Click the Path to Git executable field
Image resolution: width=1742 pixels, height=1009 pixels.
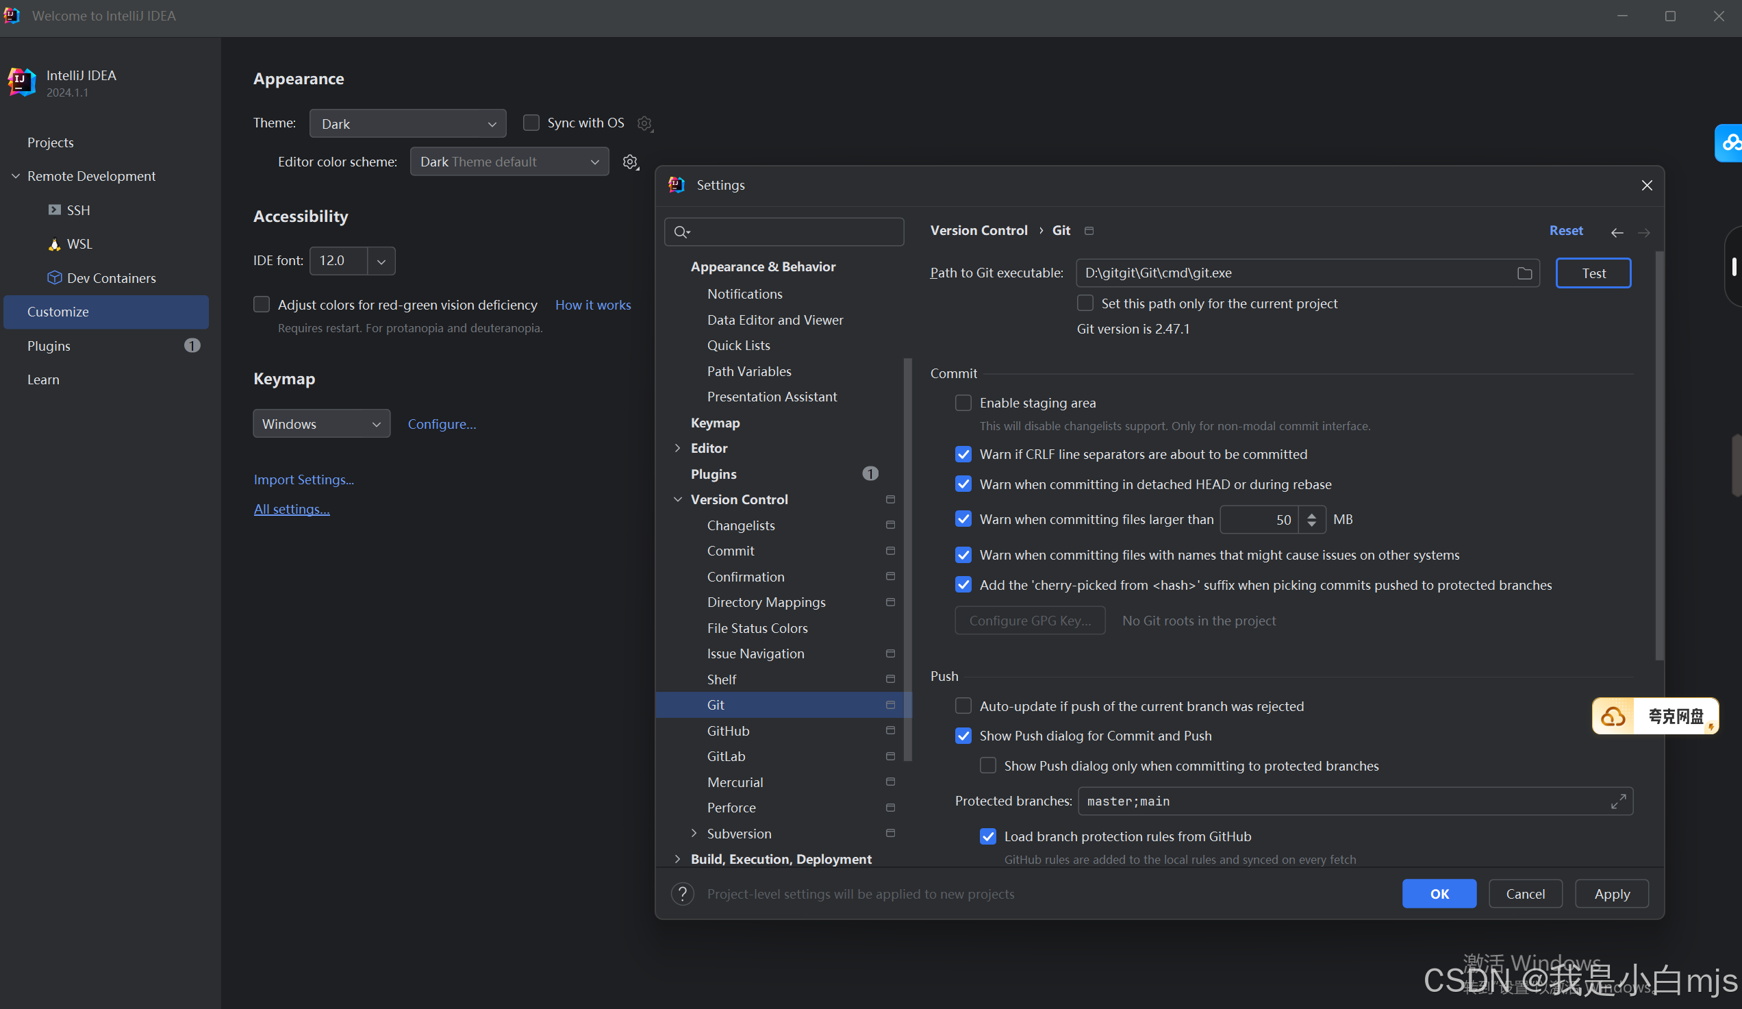coord(1293,273)
